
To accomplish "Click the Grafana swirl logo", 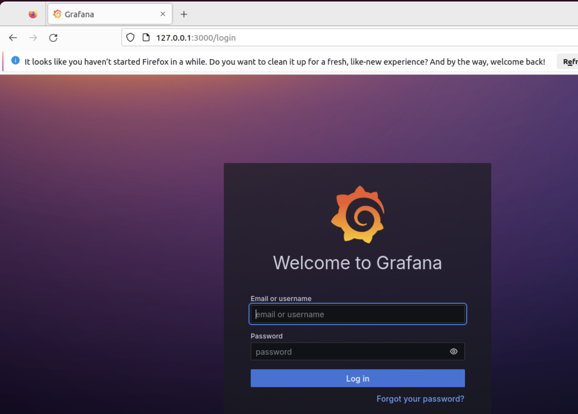I will point(358,214).
